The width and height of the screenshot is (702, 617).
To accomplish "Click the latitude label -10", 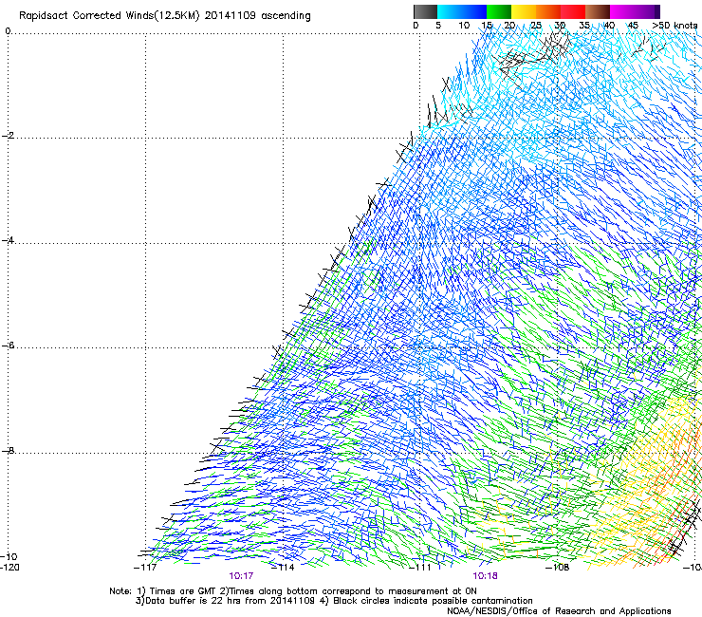I will 9,556.
